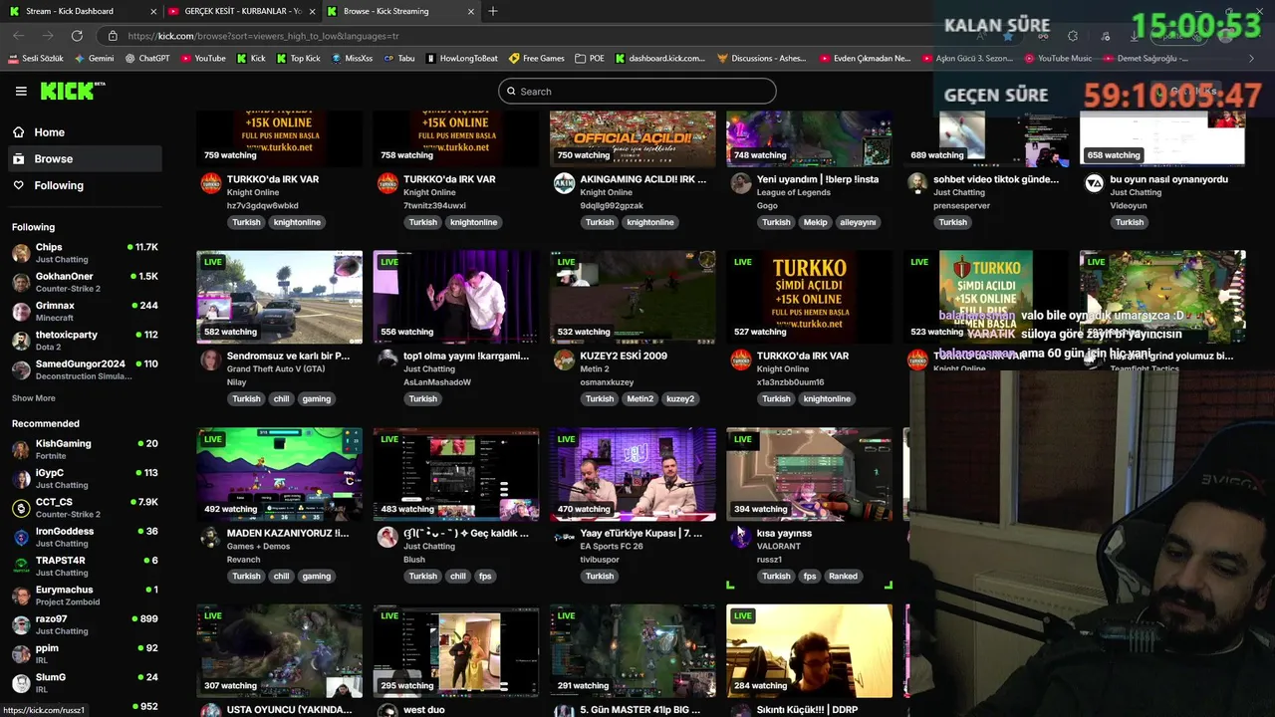Expand Following list with Show More
The width and height of the screenshot is (1275, 717).
tap(33, 398)
